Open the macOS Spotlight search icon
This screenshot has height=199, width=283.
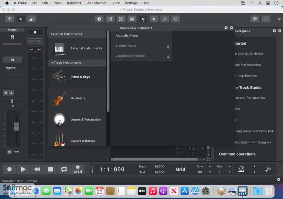260,3
